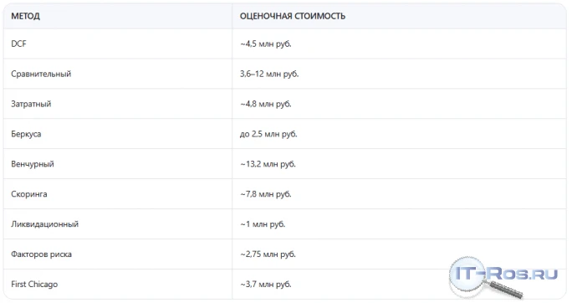The width and height of the screenshot is (577, 303).
Task: Select the Скоринга method cell
Action: coord(118,194)
